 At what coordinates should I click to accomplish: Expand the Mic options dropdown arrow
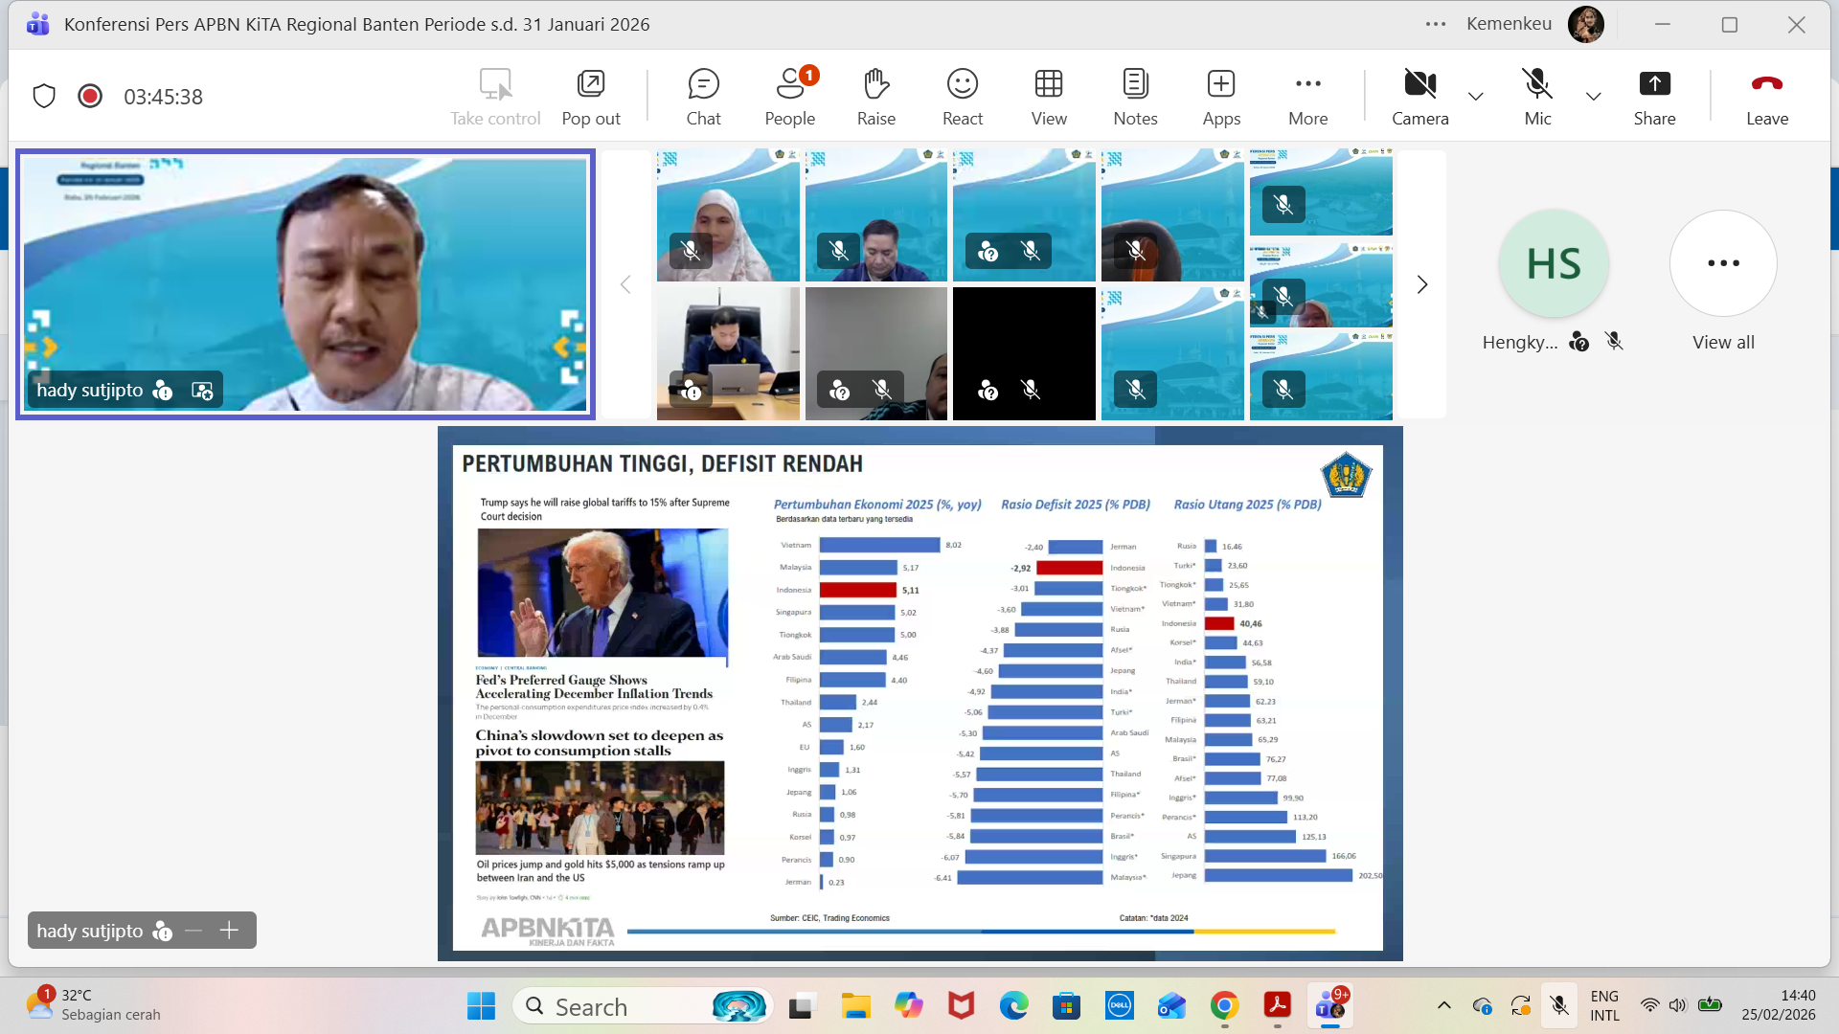click(1593, 96)
